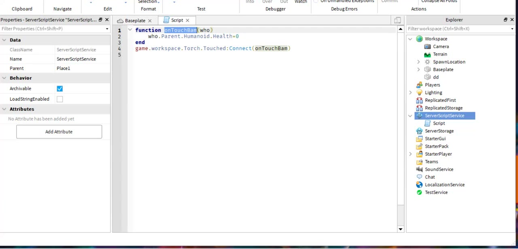This screenshot has height=249, width=518.
Task: Undock the Explorer panel
Action: click(x=505, y=20)
